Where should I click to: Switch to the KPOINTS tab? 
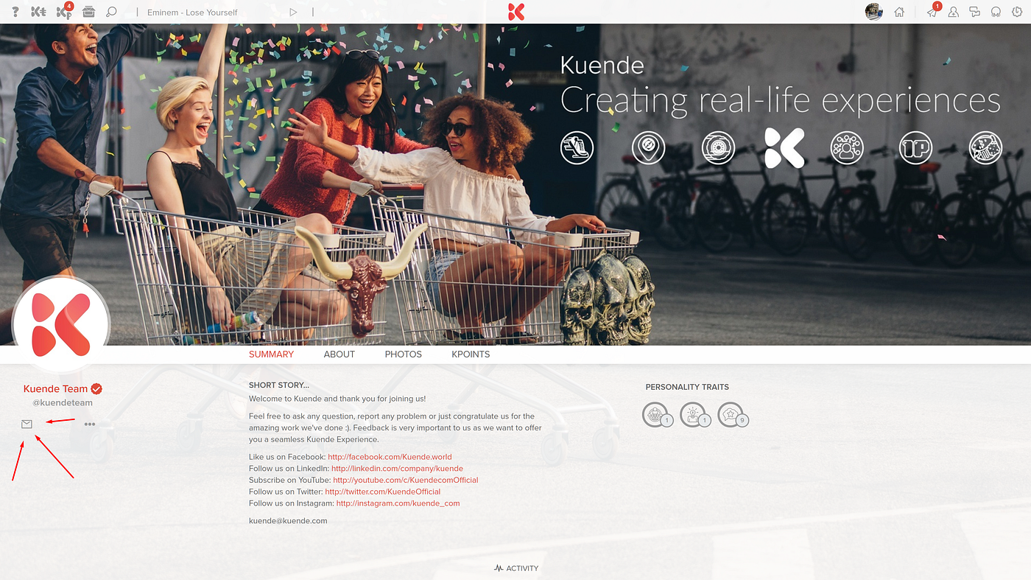(x=471, y=354)
